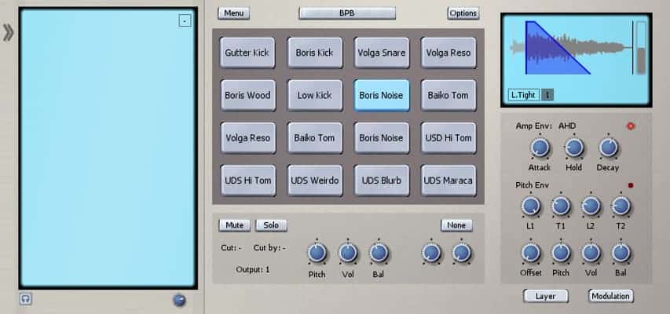Toggle the Amp Env red LED
This screenshot has height=314, width=670.
click(x=628, y=126)
